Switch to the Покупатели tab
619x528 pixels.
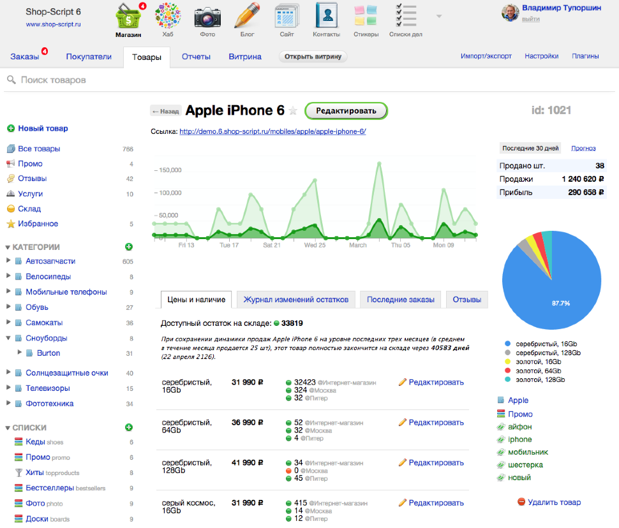pos(89,57)
